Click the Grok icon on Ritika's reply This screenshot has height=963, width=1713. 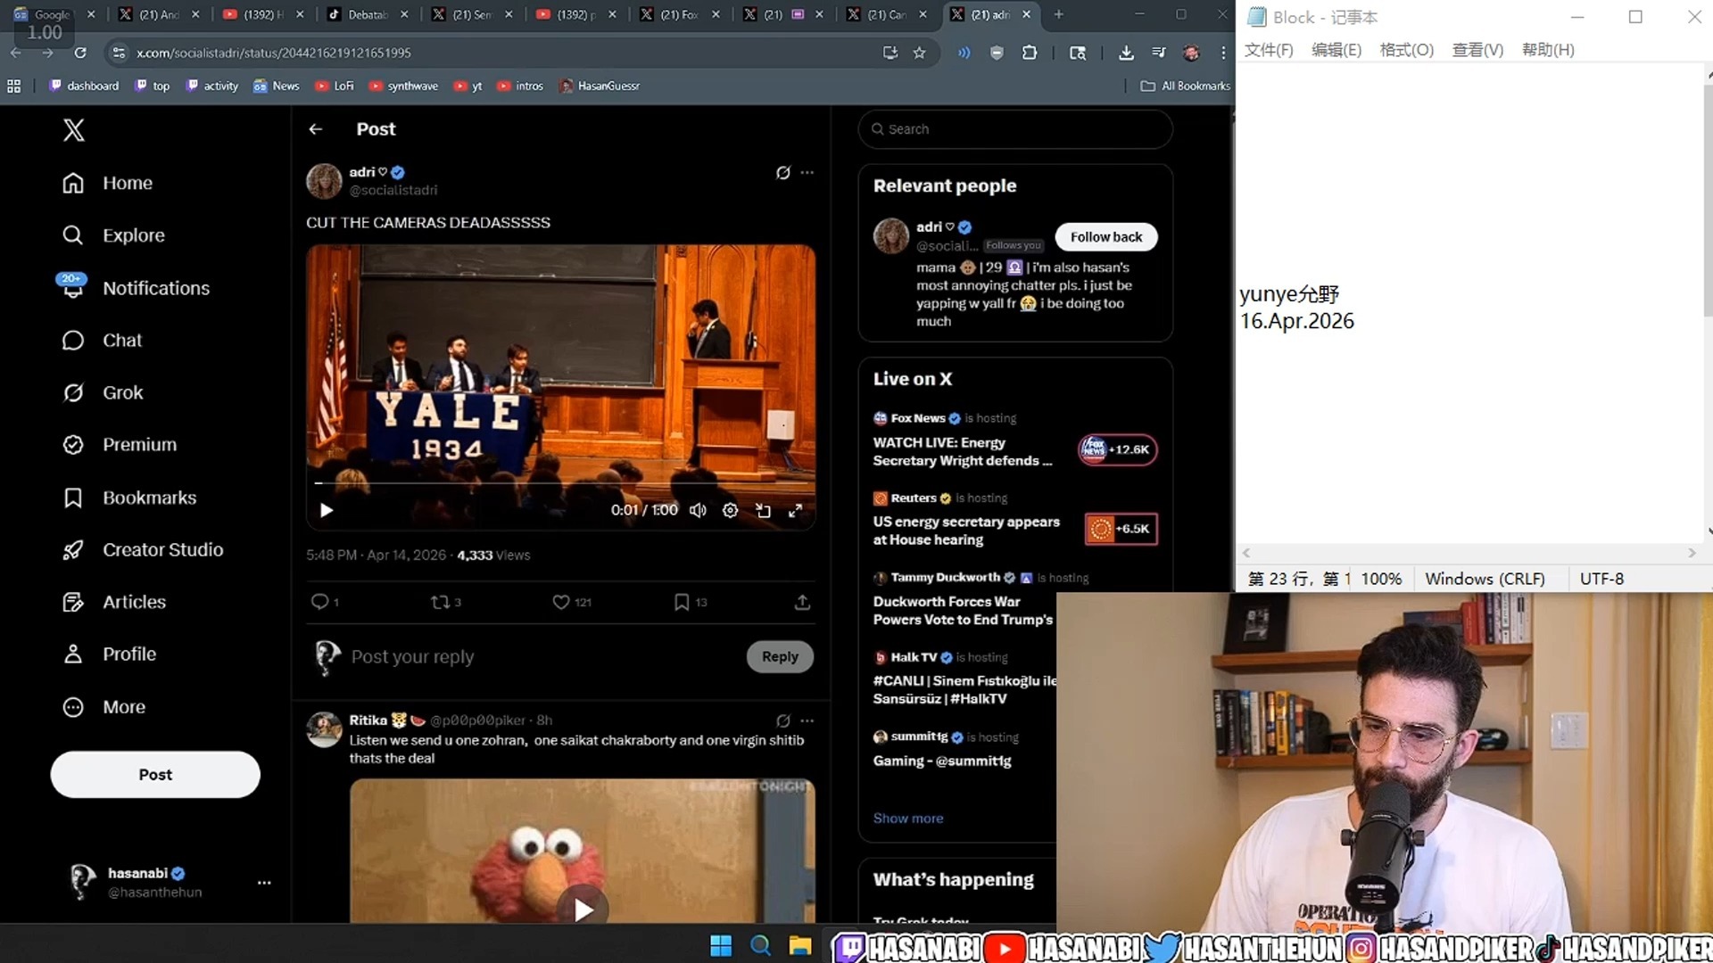782,720
